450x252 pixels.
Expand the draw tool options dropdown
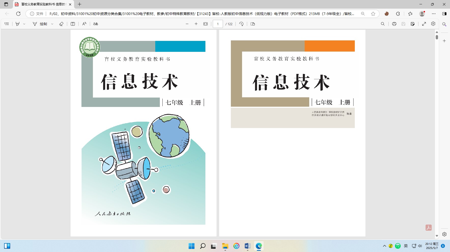(52, 24)
